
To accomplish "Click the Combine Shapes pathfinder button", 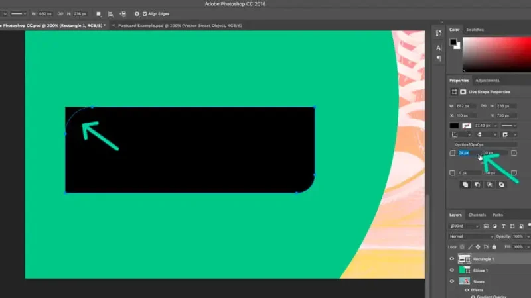I will click(x=465, y=185).
